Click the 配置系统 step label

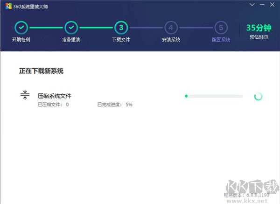click(221, 40)
